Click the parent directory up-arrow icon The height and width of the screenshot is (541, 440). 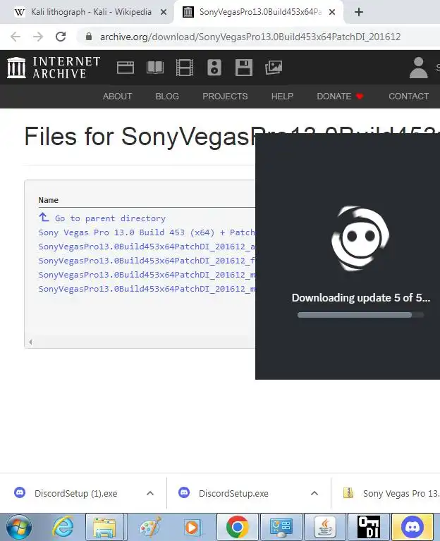click(44, 218)
